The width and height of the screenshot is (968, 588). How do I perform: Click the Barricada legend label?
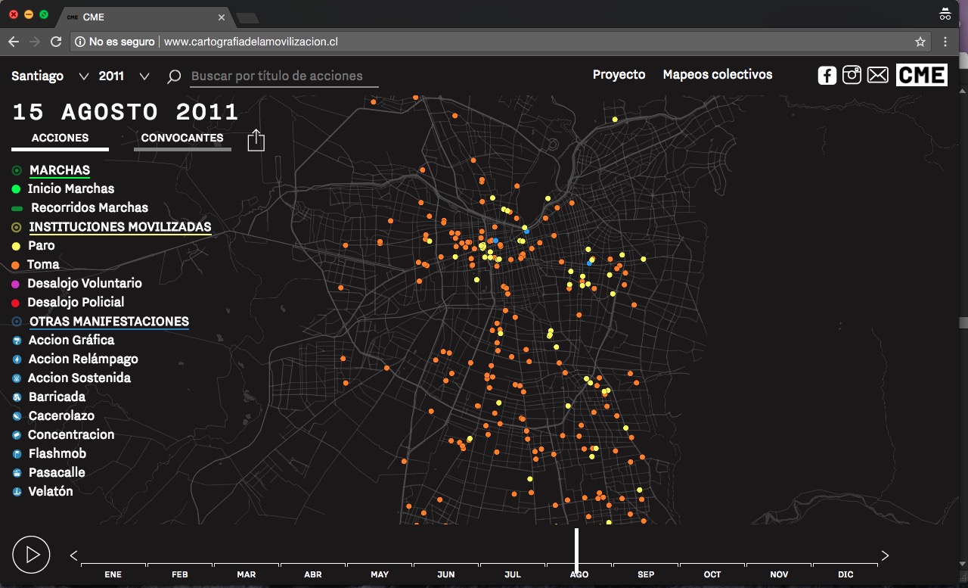pyautogui.click(x=57, y=397)
